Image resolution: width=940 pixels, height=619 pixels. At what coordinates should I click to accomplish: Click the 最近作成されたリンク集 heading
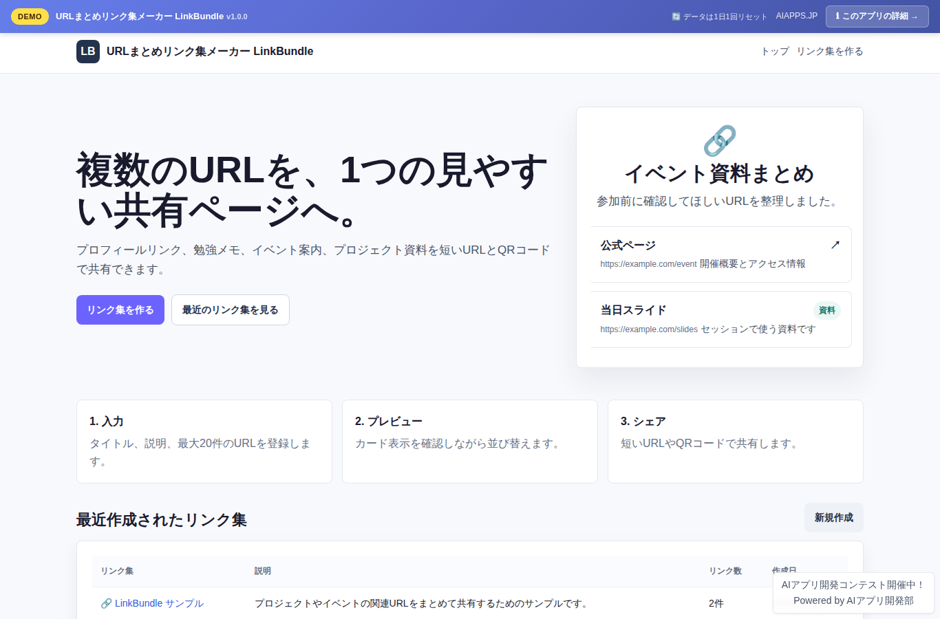(162, 520)
